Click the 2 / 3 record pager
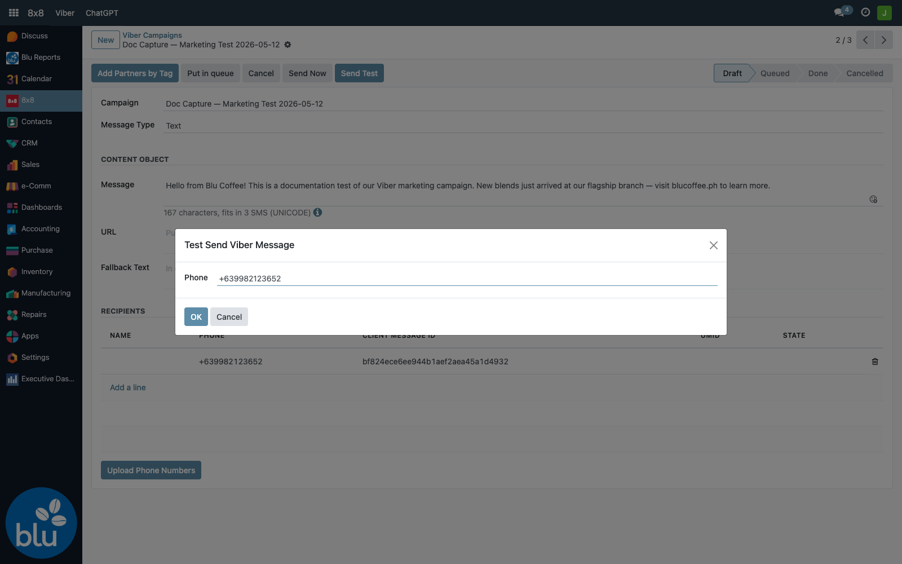902x564 pixels. click(x=843, y=40)
